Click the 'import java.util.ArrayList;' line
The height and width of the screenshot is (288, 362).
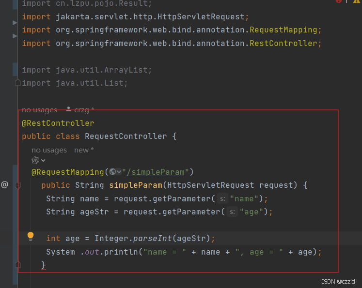pos(87,70)
